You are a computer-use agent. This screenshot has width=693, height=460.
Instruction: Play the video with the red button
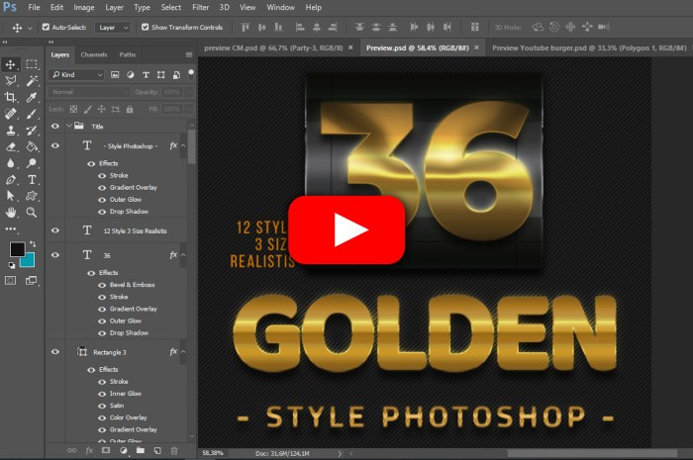[x=346, y=230]
